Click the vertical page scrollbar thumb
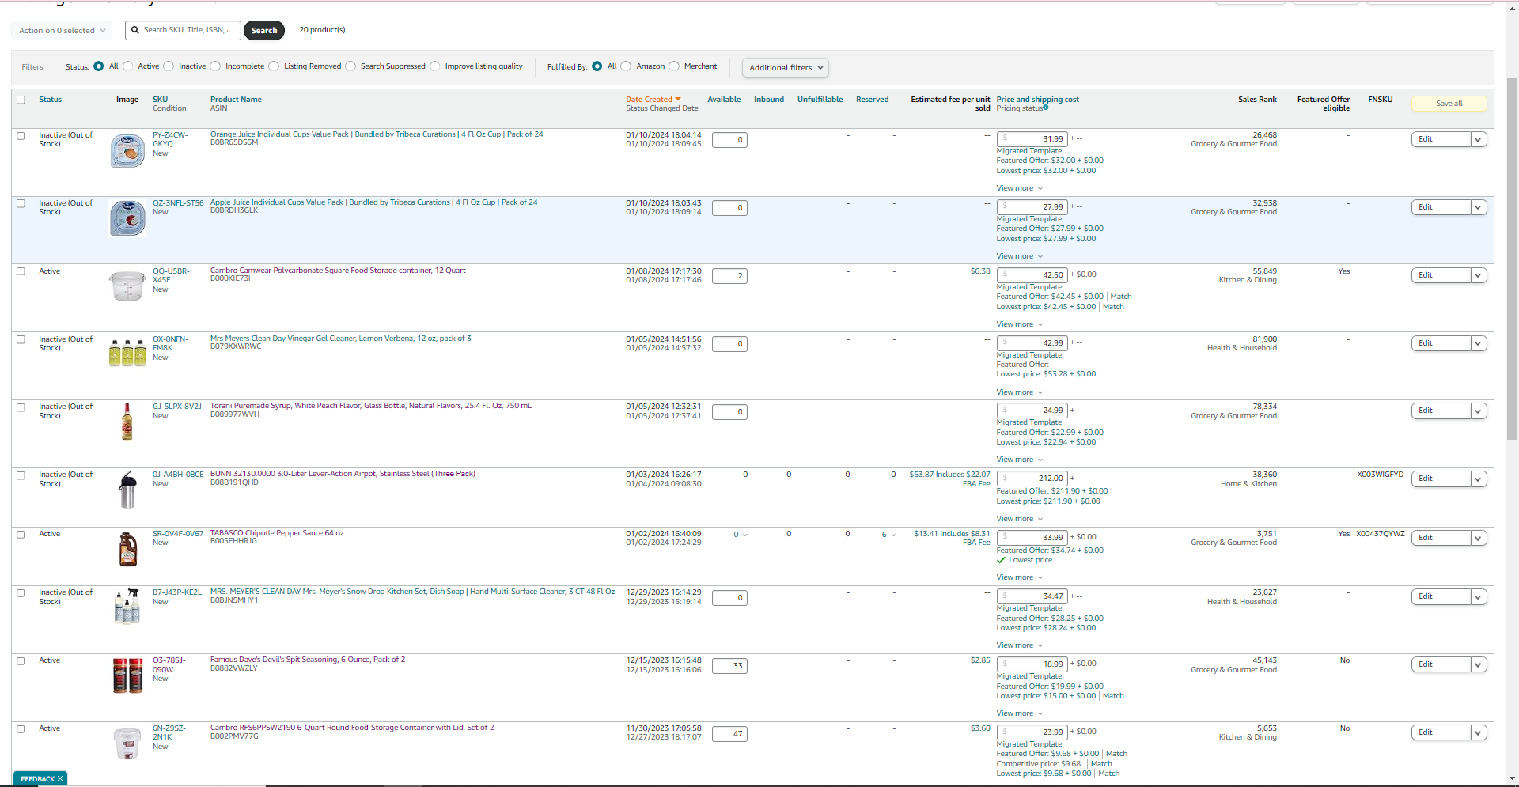This screenshot has height=787, width=1519. pyautogui.click(x=1512, y=258)
